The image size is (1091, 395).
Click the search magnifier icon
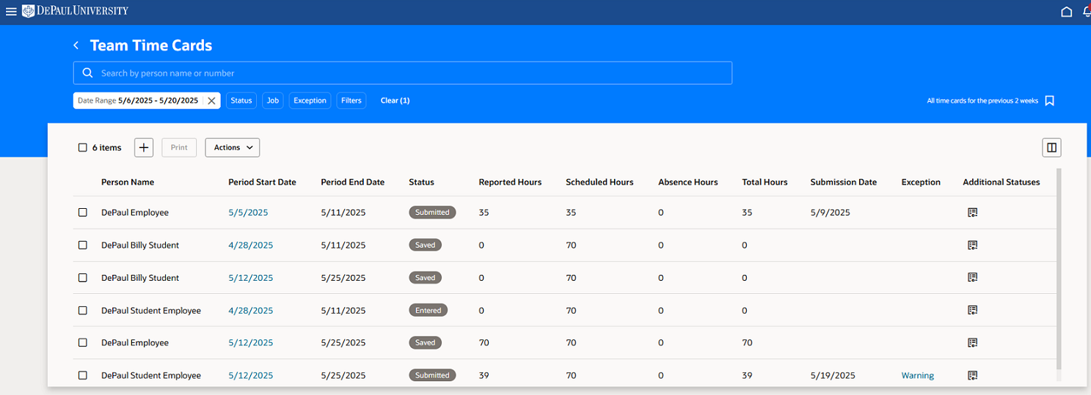(87, 73)
